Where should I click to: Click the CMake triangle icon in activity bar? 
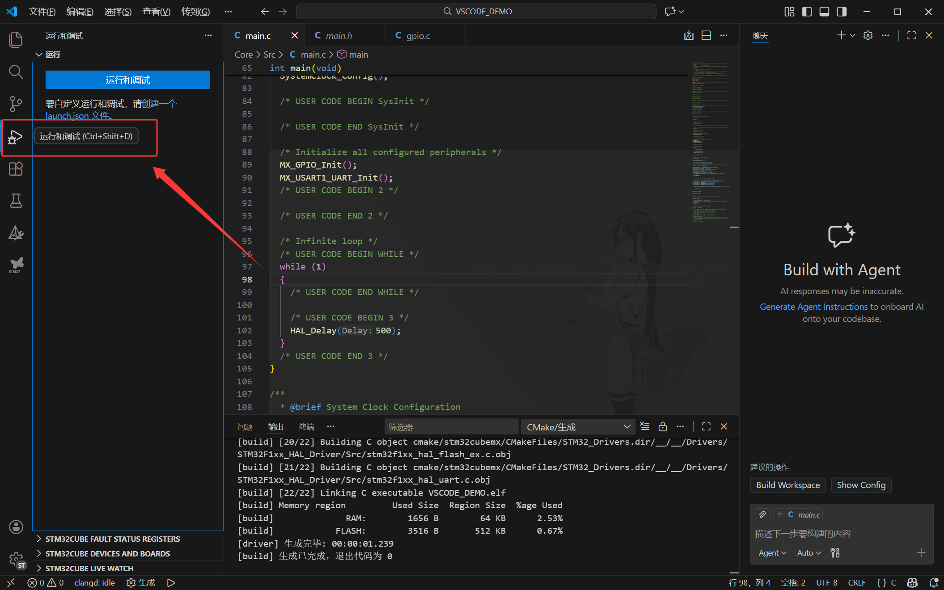tap(16, 233)
